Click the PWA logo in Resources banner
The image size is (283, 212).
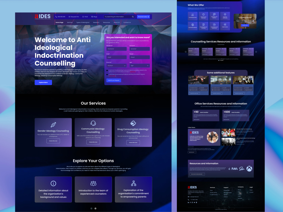tap(234, 169)
